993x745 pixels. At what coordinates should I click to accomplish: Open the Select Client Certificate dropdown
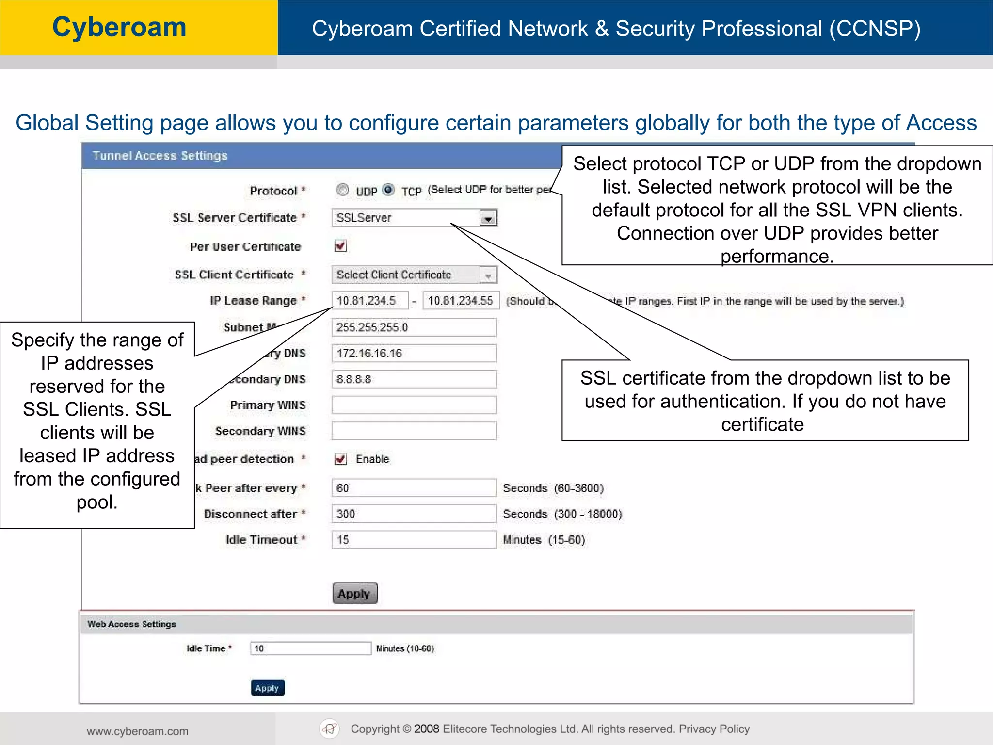pos(415,275)
